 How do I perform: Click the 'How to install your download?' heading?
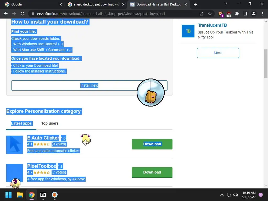point(50,22)
